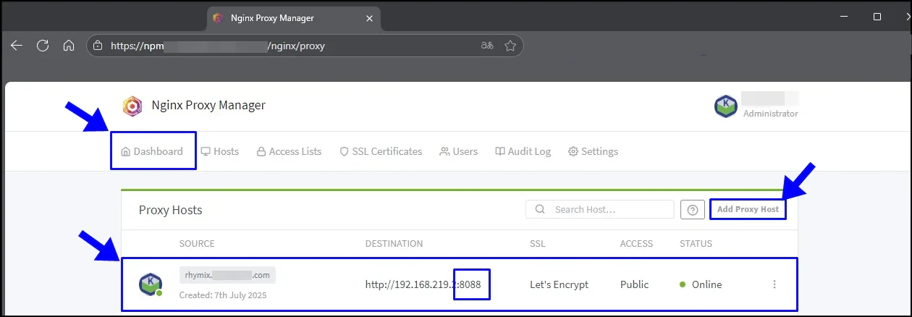Open the administrator avatar menu
Screen dimensions: 912x317
pyautogui.click(x=726, y=106)
